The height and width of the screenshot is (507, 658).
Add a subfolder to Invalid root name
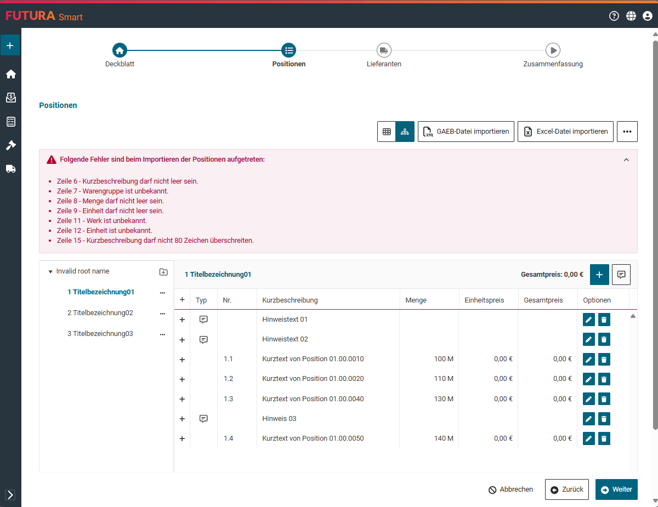coord(163,272)
